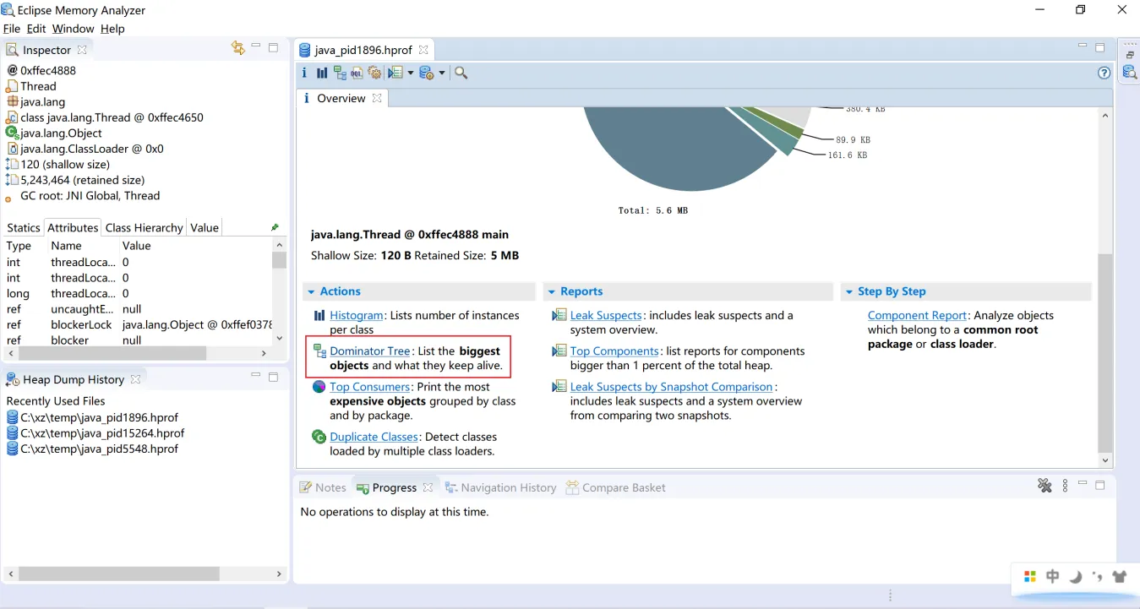Open the Histogram toolbar icon
The image size is (1140, 609).
[322, 73]
